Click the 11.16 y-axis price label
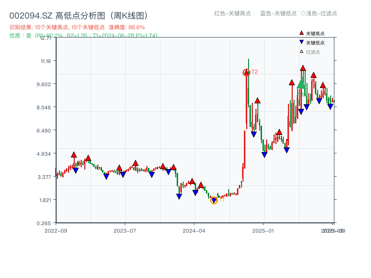Screen dimensions: 371x278 (x=47, y=61)
